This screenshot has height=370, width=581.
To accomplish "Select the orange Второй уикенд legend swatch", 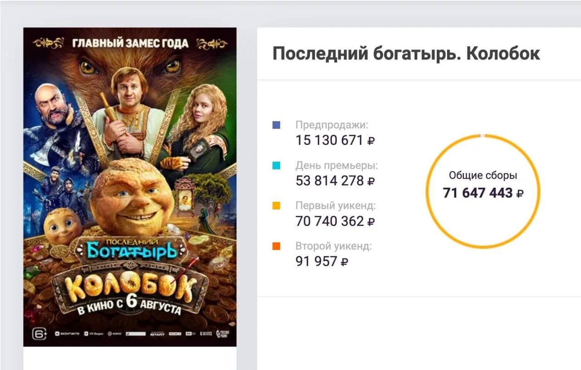I will tap(276, 246).
